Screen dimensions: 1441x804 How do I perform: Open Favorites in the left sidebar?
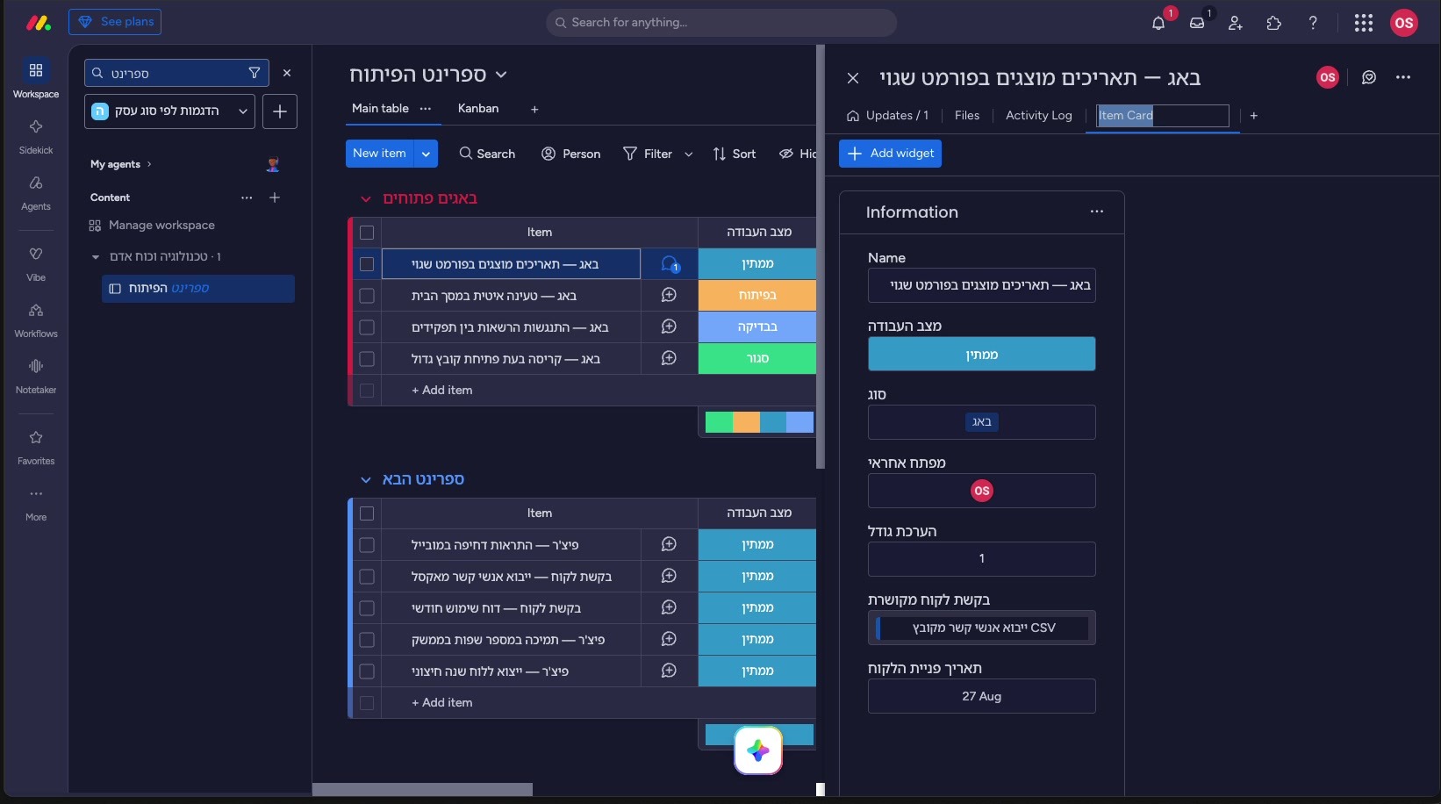(x=36, y=447)
